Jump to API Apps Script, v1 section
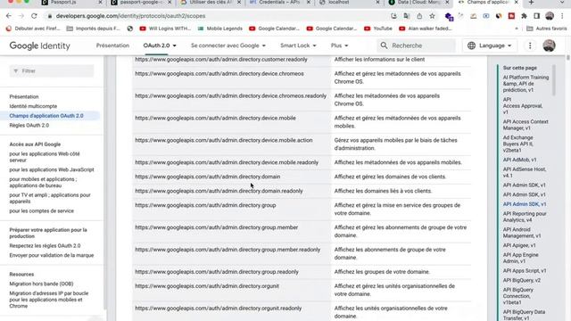 click(x=525, y=271)
